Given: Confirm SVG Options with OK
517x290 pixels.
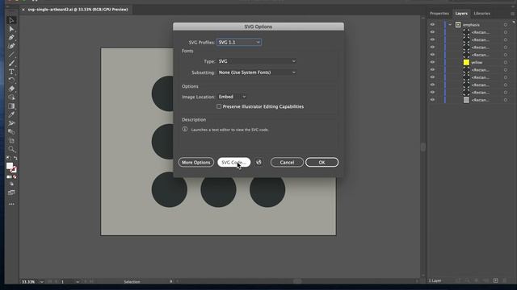Looking at the screenshot, I should coord(322,163).
